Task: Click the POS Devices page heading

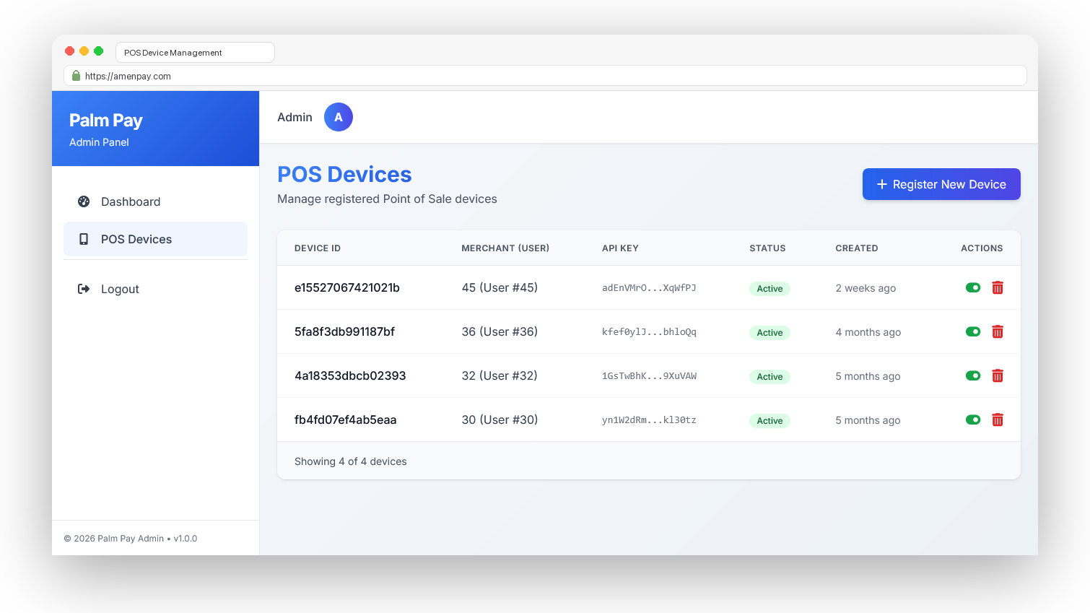Action: (x=344, y=174)
